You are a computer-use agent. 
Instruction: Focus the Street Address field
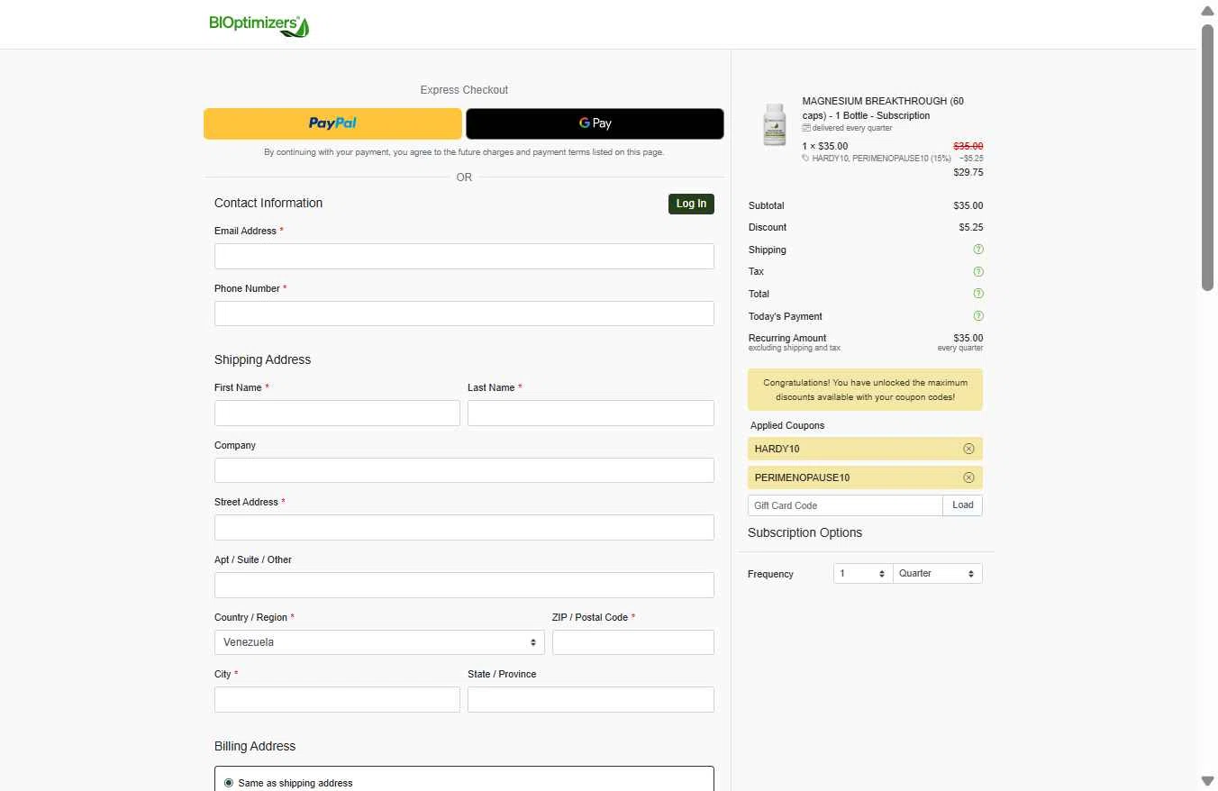[x=464, y=527]
